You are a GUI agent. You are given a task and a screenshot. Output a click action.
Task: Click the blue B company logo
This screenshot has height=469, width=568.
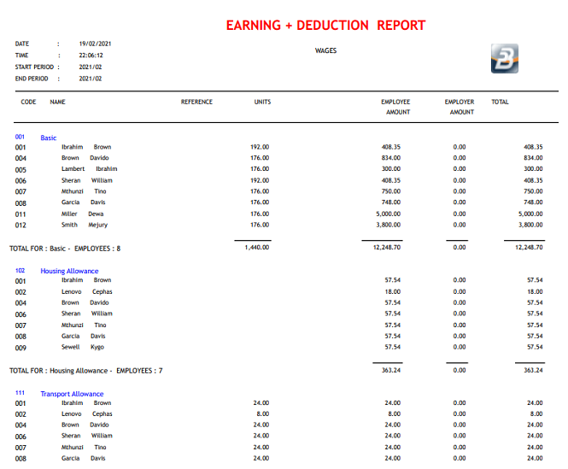505,58
